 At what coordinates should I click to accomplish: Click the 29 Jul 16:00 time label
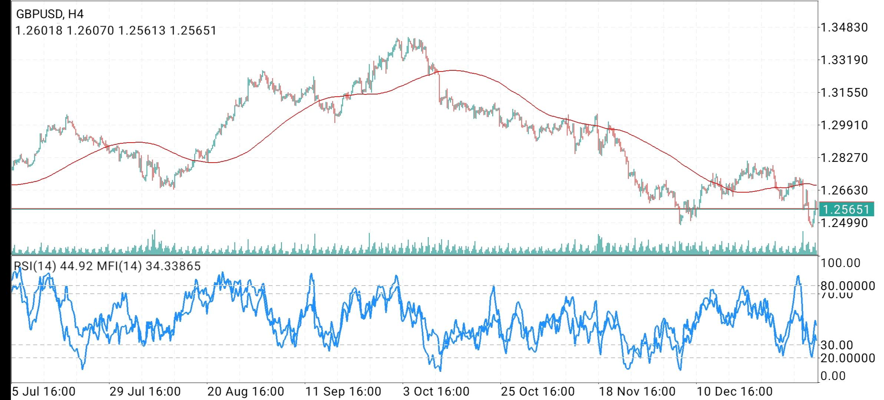(x=145, y=391)
